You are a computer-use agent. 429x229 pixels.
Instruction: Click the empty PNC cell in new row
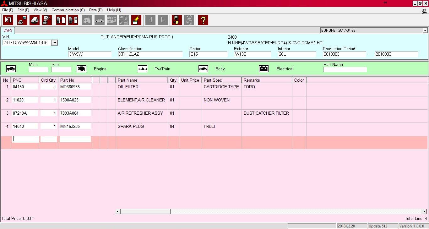(25, 139)
